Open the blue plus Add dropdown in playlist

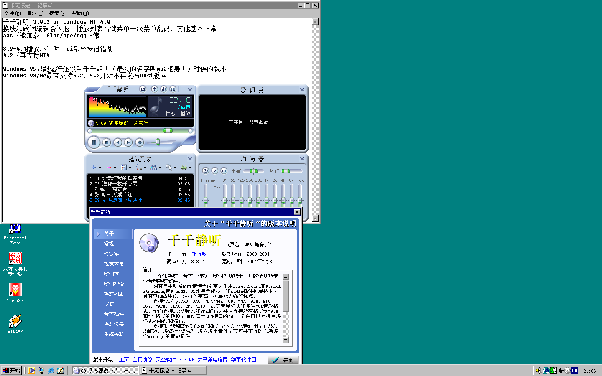point(96,168)
